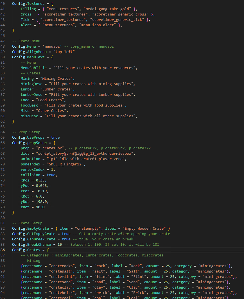Click the "menu_icon_alert" Alert texture string

pos(98,25)
